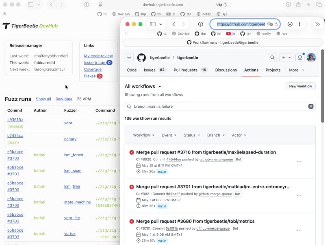325x245 pixels.
Task: Open downloads in front Safari window
Action: [x=290, y=24]
